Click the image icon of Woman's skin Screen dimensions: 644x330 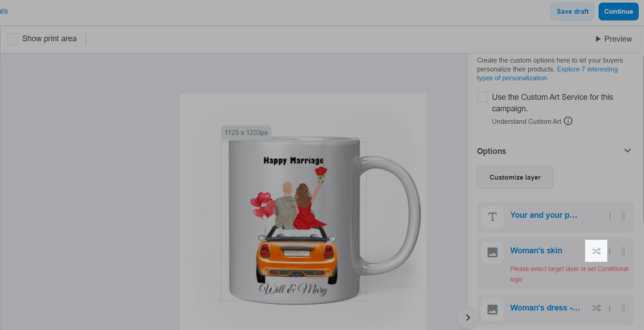[492, 252]
